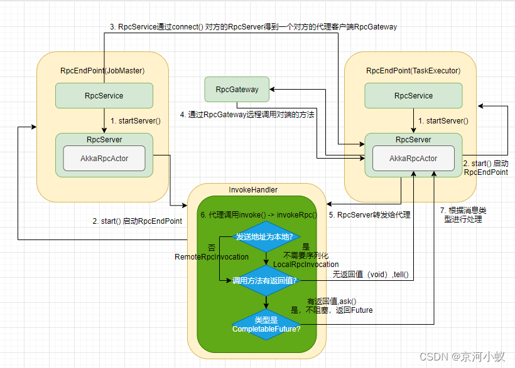
Task: Select the '7. 根据消息类型进行处理' label
Action: pos(464,215)
